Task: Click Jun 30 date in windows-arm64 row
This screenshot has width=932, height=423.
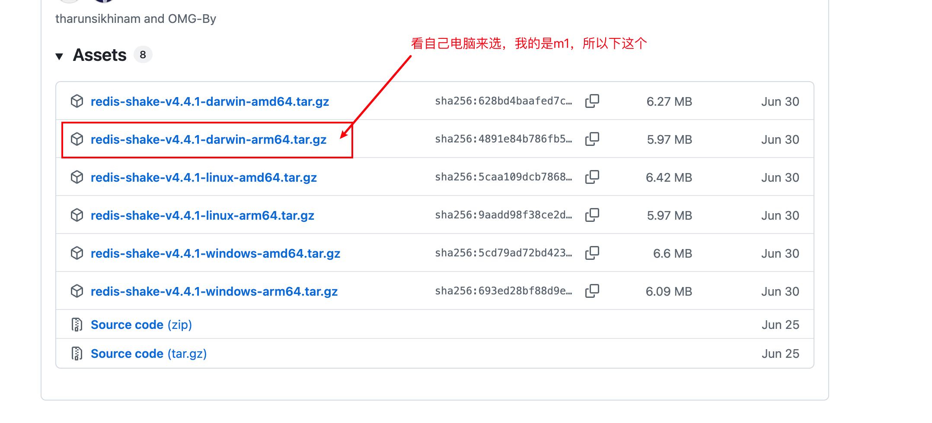Action: click(780, 291)
